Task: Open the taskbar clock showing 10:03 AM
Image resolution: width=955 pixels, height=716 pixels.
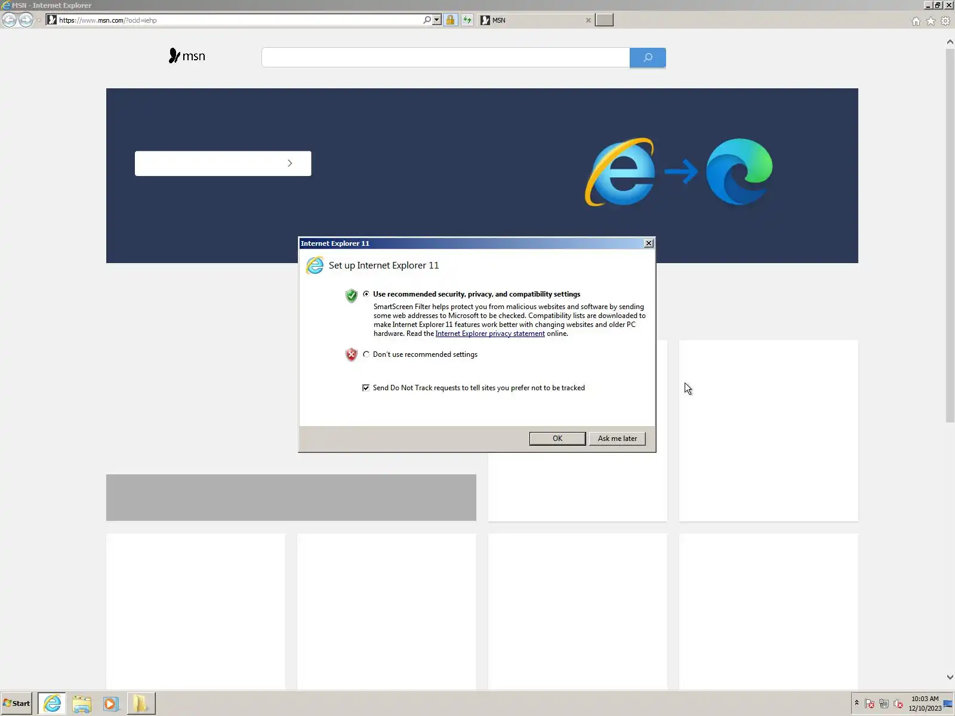Action: coord(925,703)
